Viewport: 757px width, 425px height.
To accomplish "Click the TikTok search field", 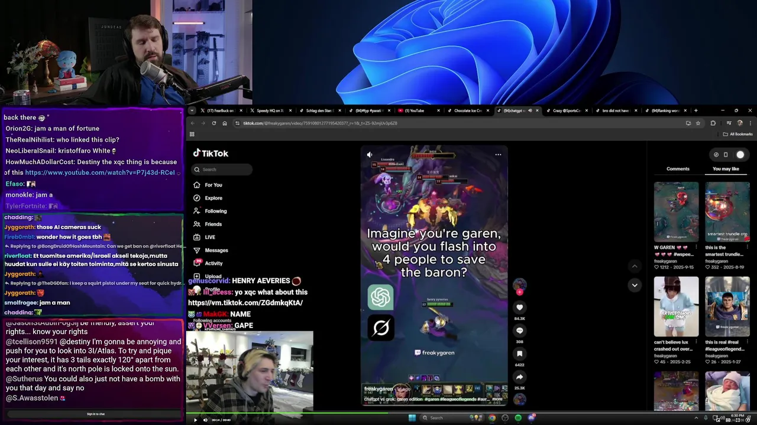I will (223, 169).
